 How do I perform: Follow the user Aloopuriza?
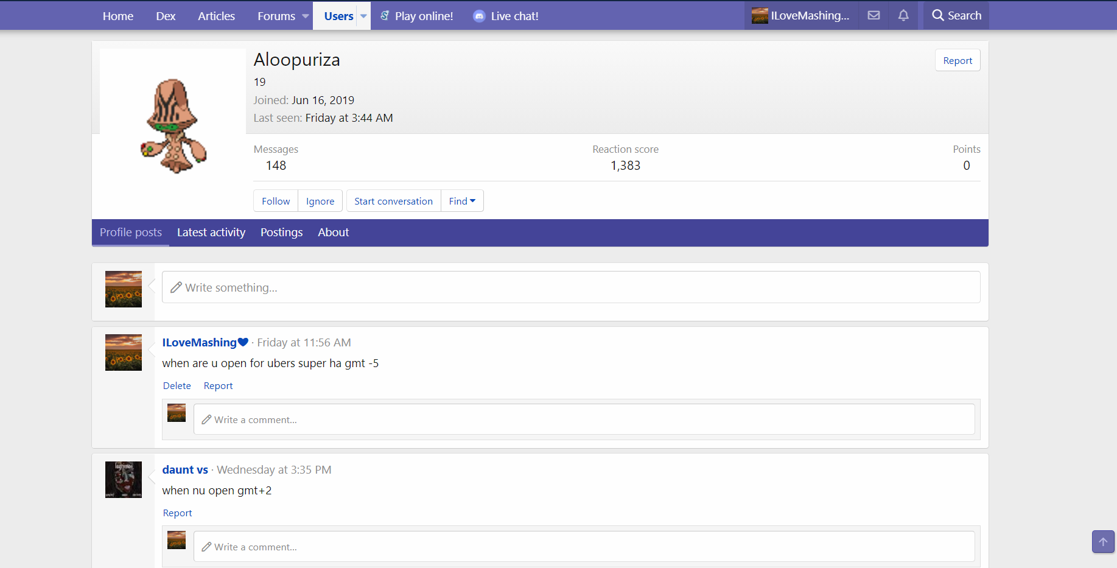tap(276, 201)
